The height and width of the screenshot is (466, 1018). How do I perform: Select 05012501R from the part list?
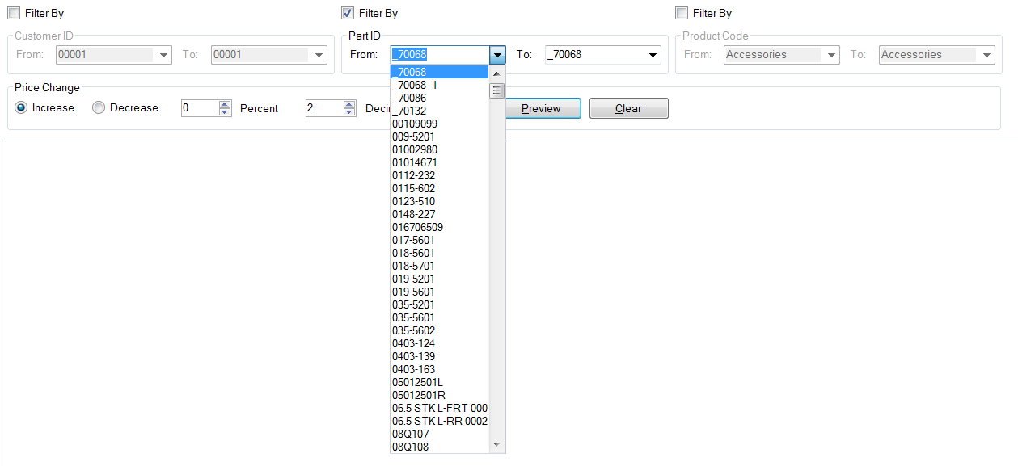(x=419, y=395)
